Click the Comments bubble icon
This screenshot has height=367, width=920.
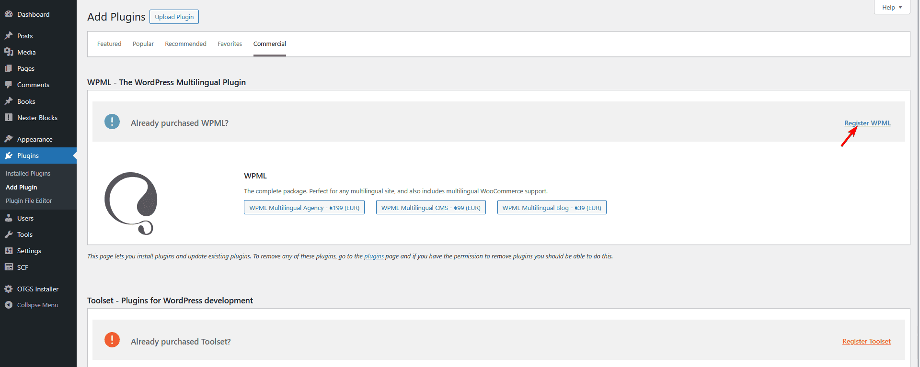9,85
